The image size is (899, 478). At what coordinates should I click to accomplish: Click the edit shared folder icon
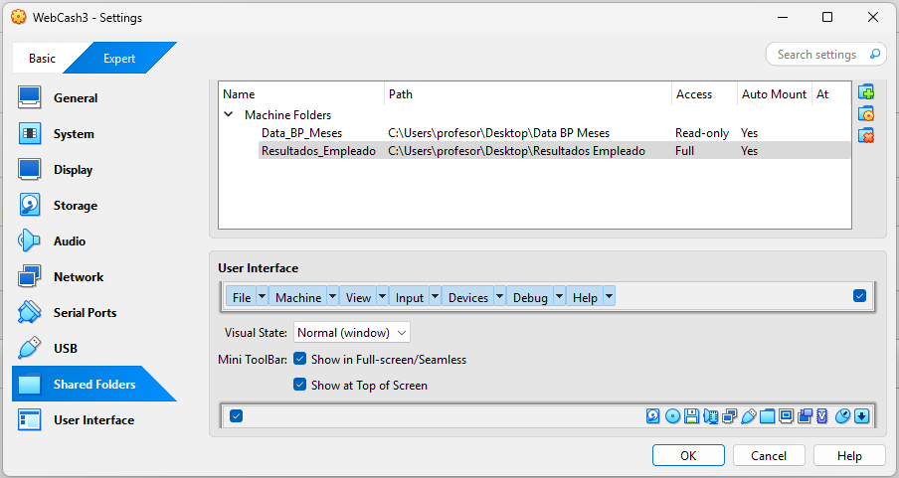coord(866,113)
